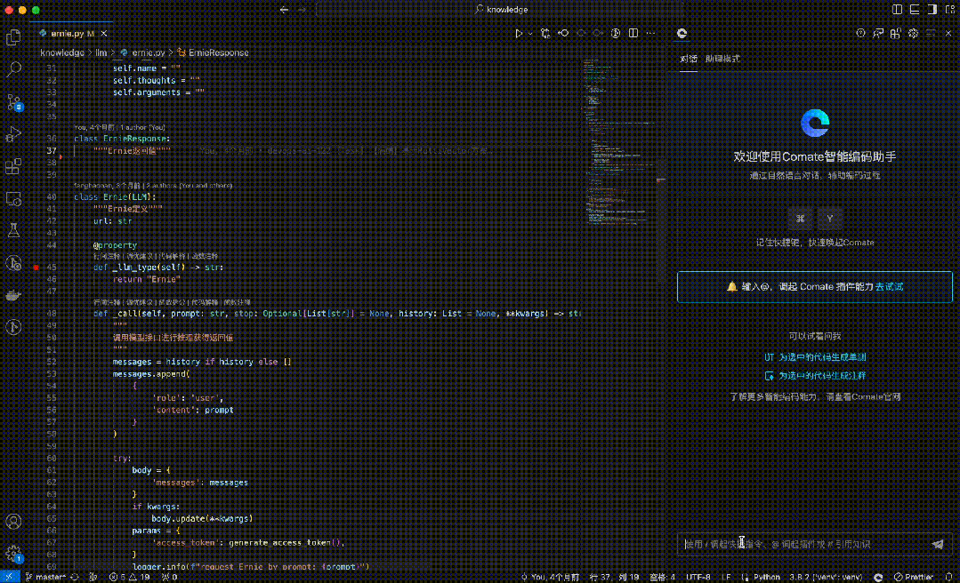960x583 pixels.
Task: Open the Testing flask view
Action: pyautogui.click(x=13, y=230)
